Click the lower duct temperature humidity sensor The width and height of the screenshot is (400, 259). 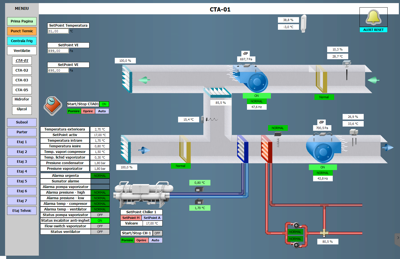coord(354,137)
